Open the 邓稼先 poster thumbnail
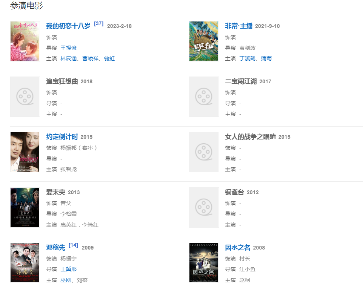363x291 pixels. click(25, 263)
